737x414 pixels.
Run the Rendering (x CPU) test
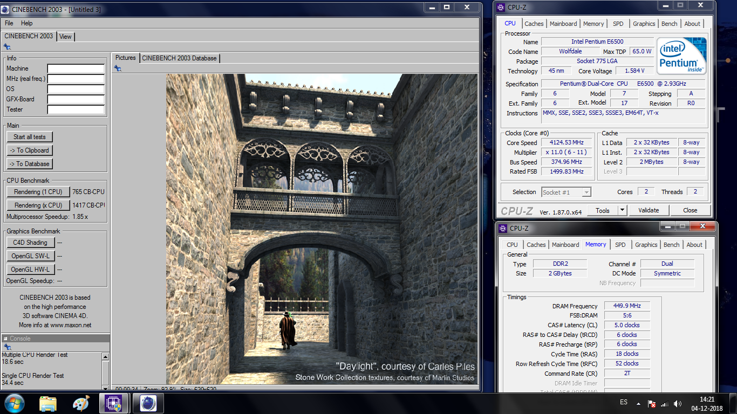(38, 205)
